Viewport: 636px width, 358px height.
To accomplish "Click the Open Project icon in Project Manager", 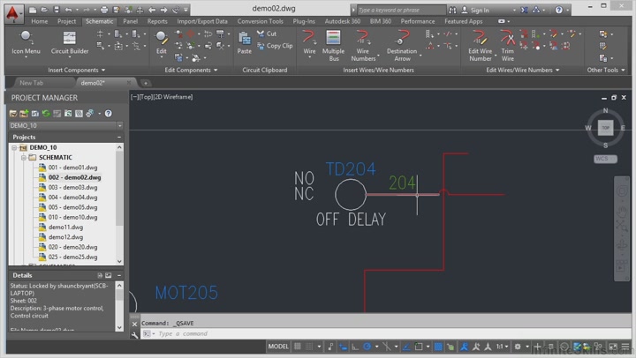I will click(13, 114).
